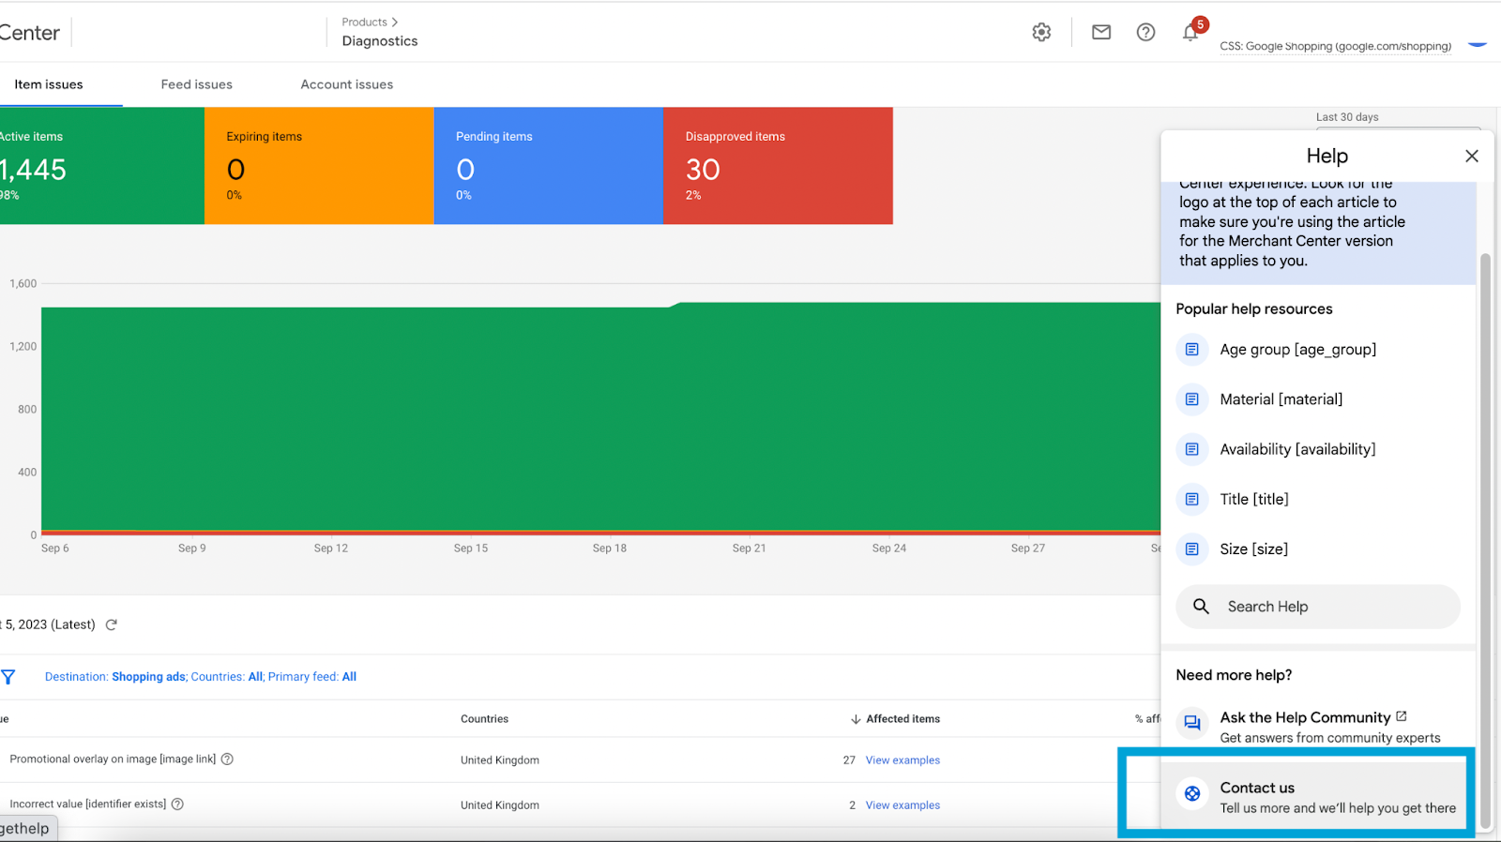Select the Expiring items orange card

pyautogui.click(x=319, y=166)
